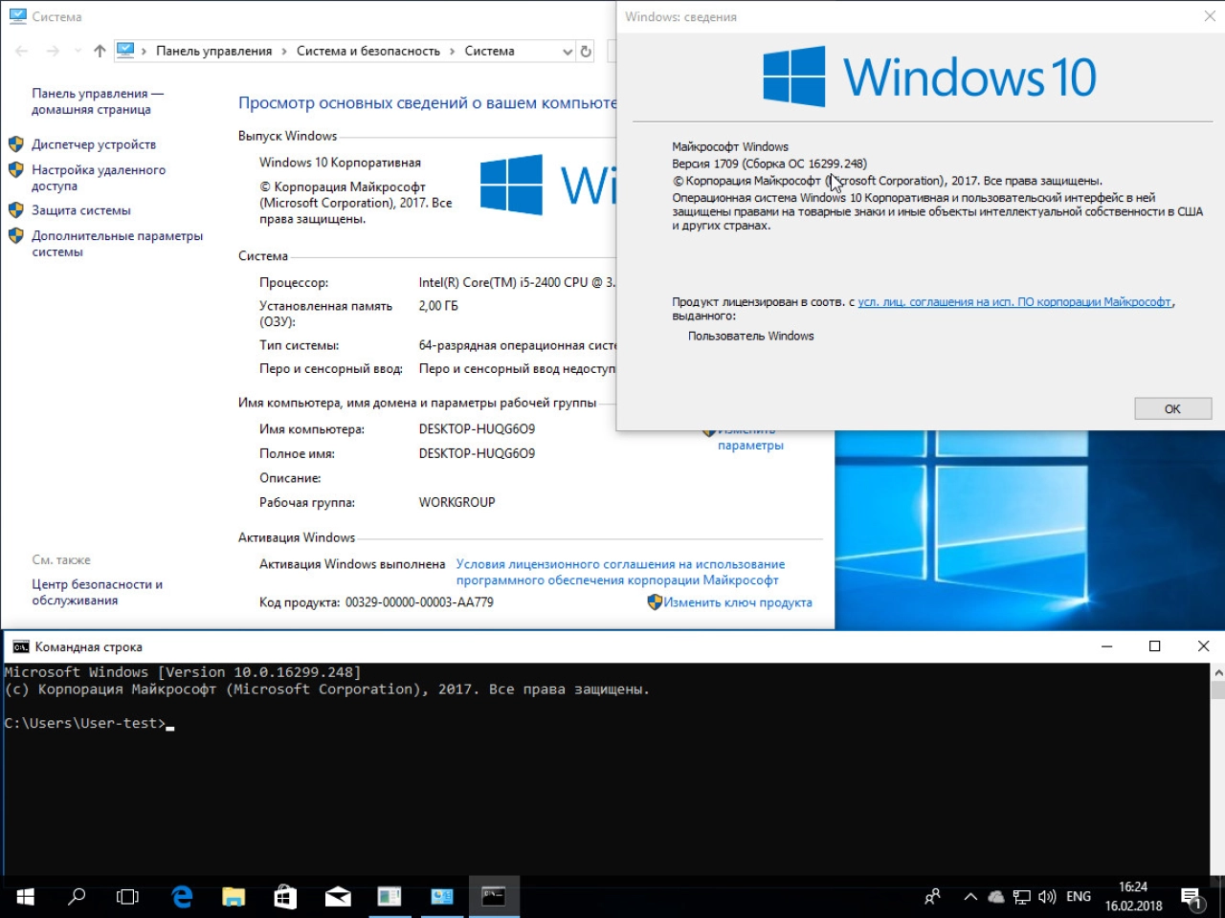The height and width of the screenshot is (918, 1225).
Task: Click the computer icon in address bar
Action: [125, 51]
